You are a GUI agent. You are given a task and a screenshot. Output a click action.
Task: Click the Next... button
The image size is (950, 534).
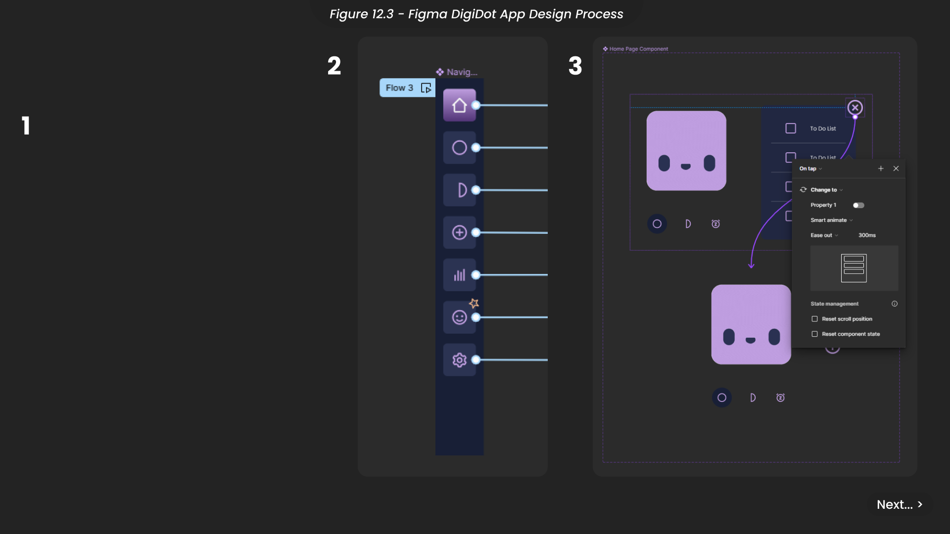[900, 504]
